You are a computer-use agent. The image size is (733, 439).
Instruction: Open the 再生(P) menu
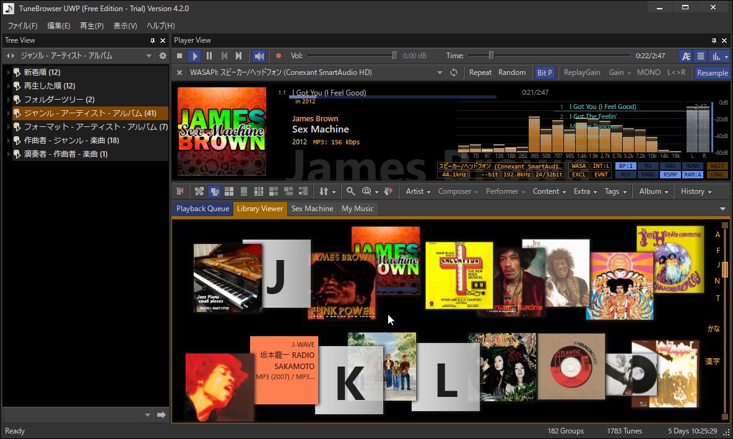click(x=92, y=25)
